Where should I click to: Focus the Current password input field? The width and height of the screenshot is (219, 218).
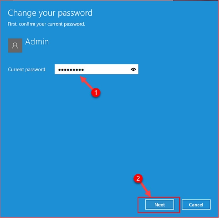pos(97,69)
